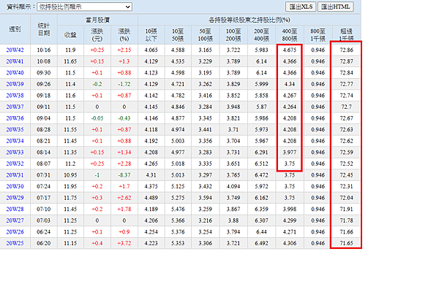
Task: Select the percent change -8.37
Action: tap(124, 175)
